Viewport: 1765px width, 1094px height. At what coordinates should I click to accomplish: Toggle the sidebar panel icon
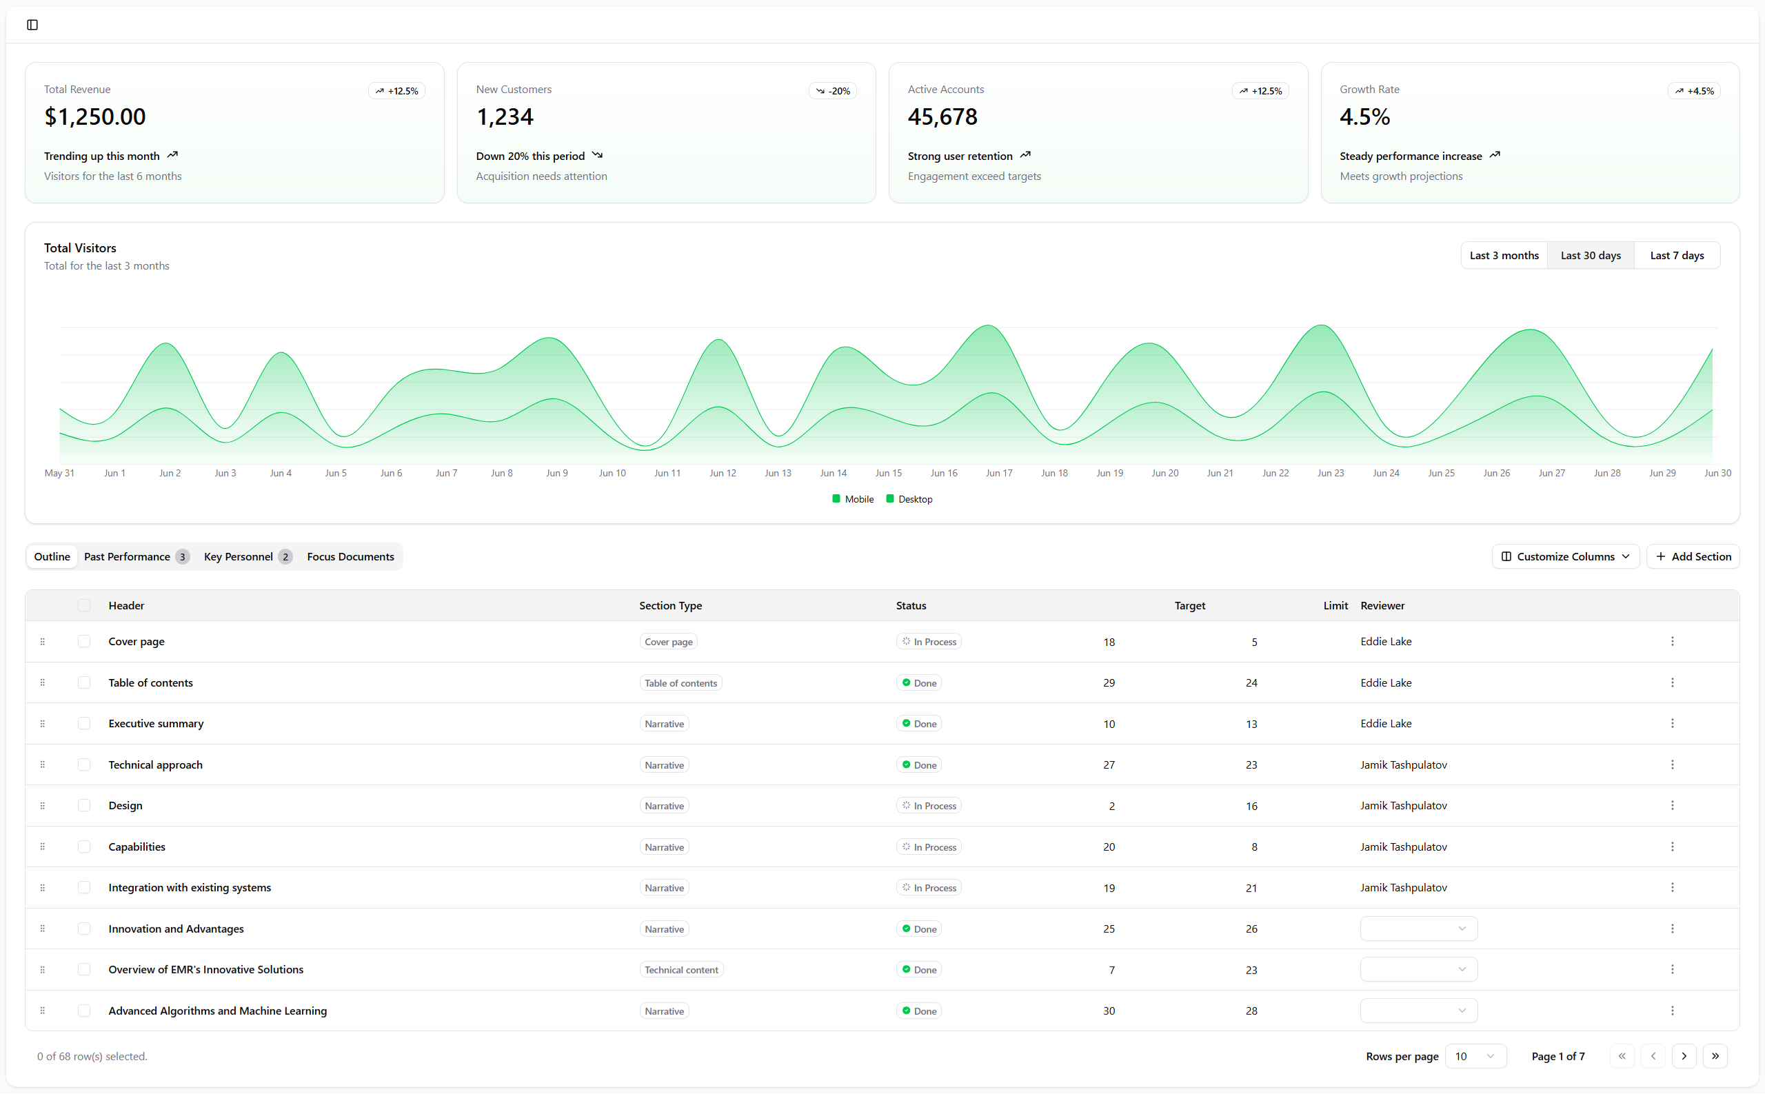[32, 25]
